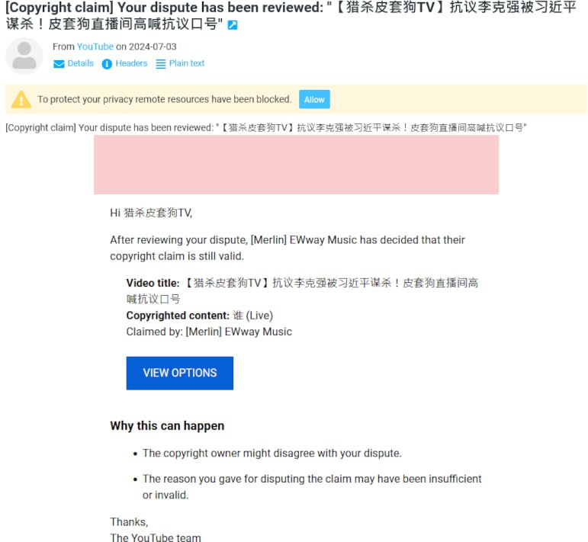Click the Plain text lines icon
588x542 pixels.
click(x=161, y=64)
